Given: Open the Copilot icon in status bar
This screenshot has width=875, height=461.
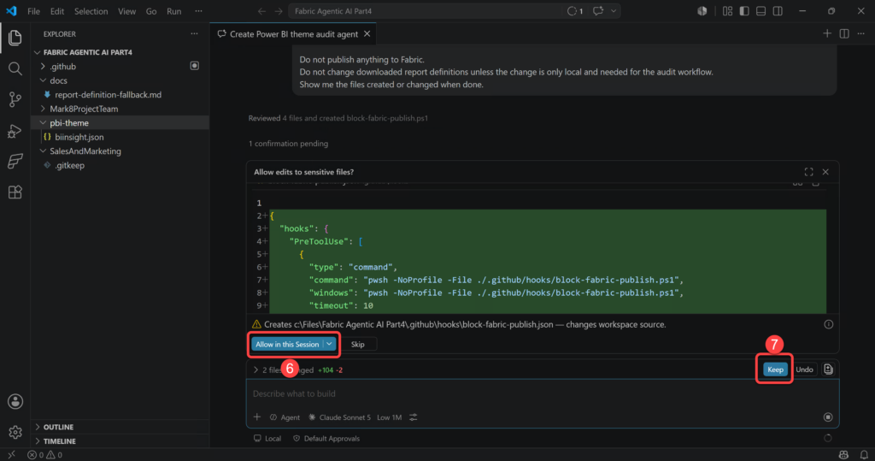Looking at the screenshot, I should tap(843, 455).
